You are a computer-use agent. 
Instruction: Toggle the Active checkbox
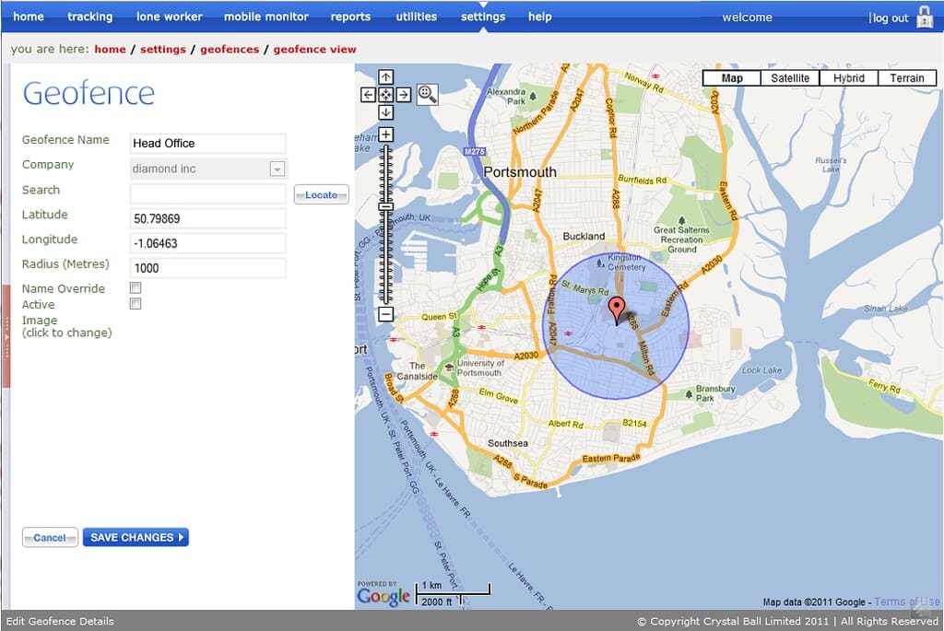(x=136, y=304)
